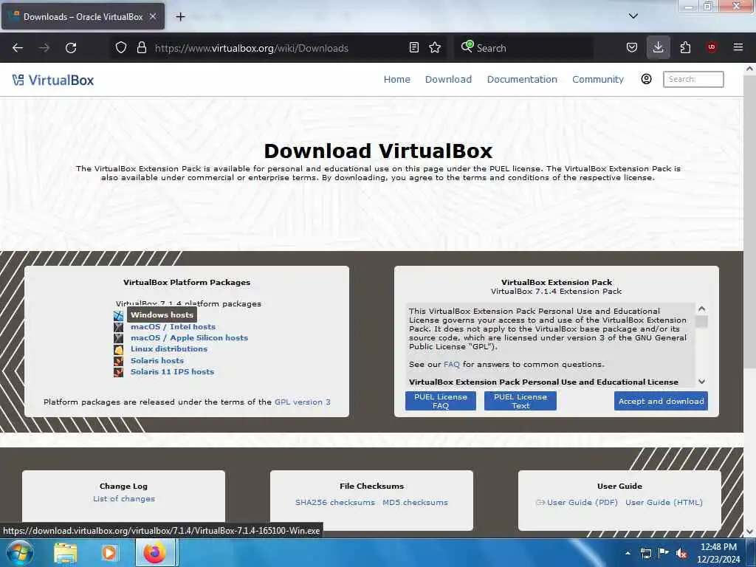
Task: Open a new tab with plus button
Action: [180, 17]
